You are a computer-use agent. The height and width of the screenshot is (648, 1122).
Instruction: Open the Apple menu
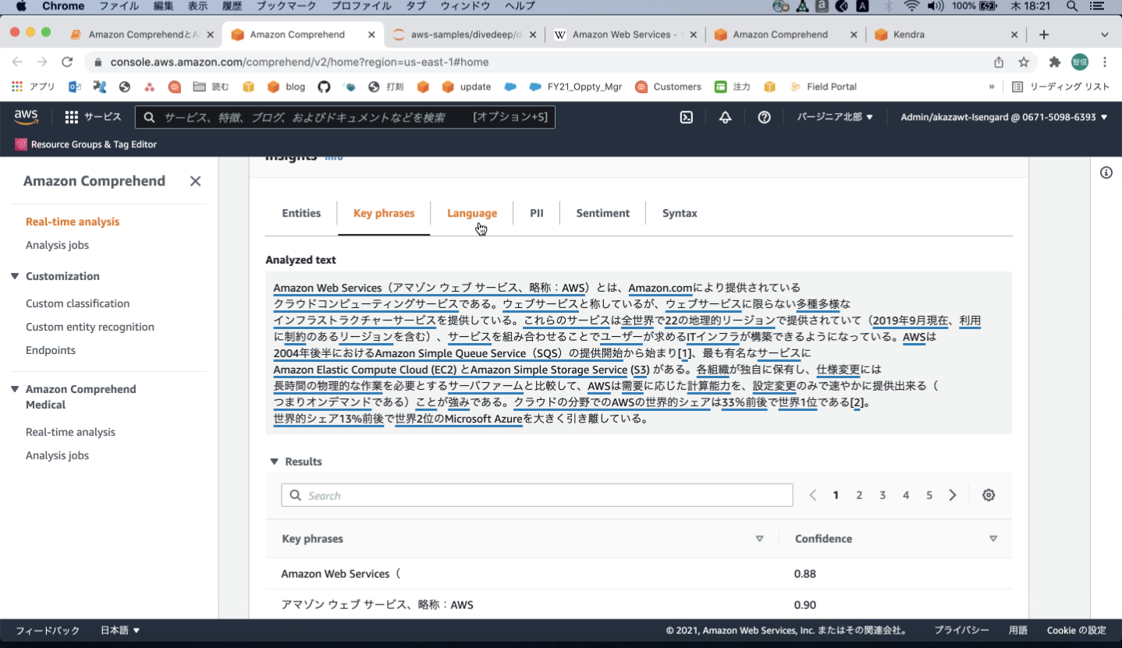point(21,6)
